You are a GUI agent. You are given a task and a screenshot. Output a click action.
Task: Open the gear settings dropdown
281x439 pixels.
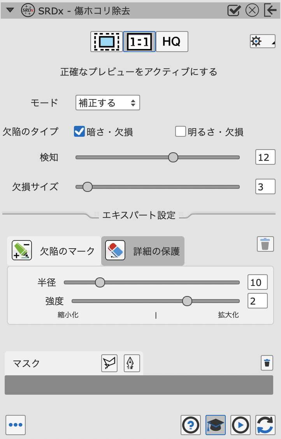(262, 41)
